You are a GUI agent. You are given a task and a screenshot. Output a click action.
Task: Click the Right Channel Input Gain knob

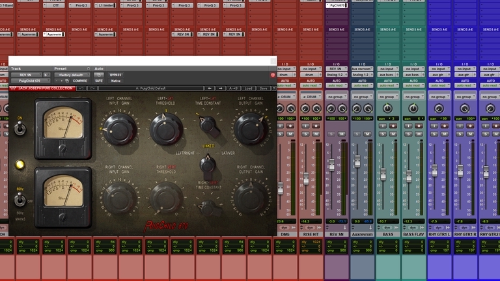point(120,198)
